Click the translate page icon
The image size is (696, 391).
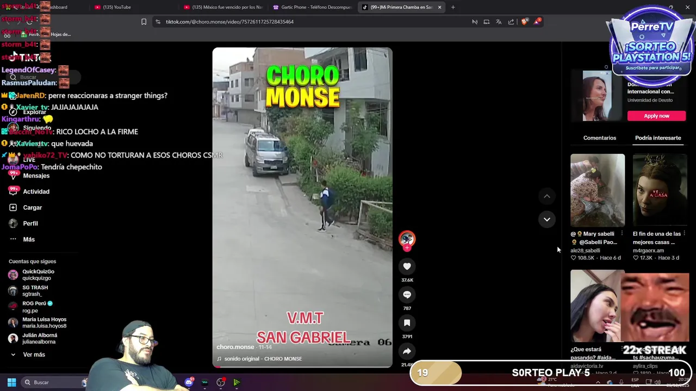tap(499, 22)
